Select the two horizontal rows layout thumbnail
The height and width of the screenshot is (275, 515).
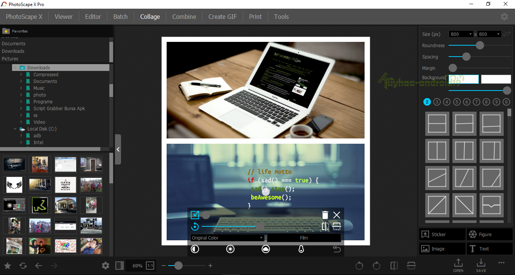click(437, 123)
